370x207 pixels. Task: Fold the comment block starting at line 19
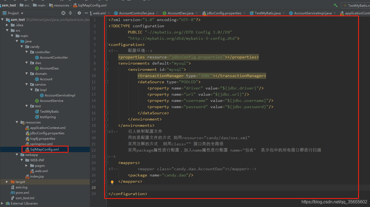coord(107,132)
